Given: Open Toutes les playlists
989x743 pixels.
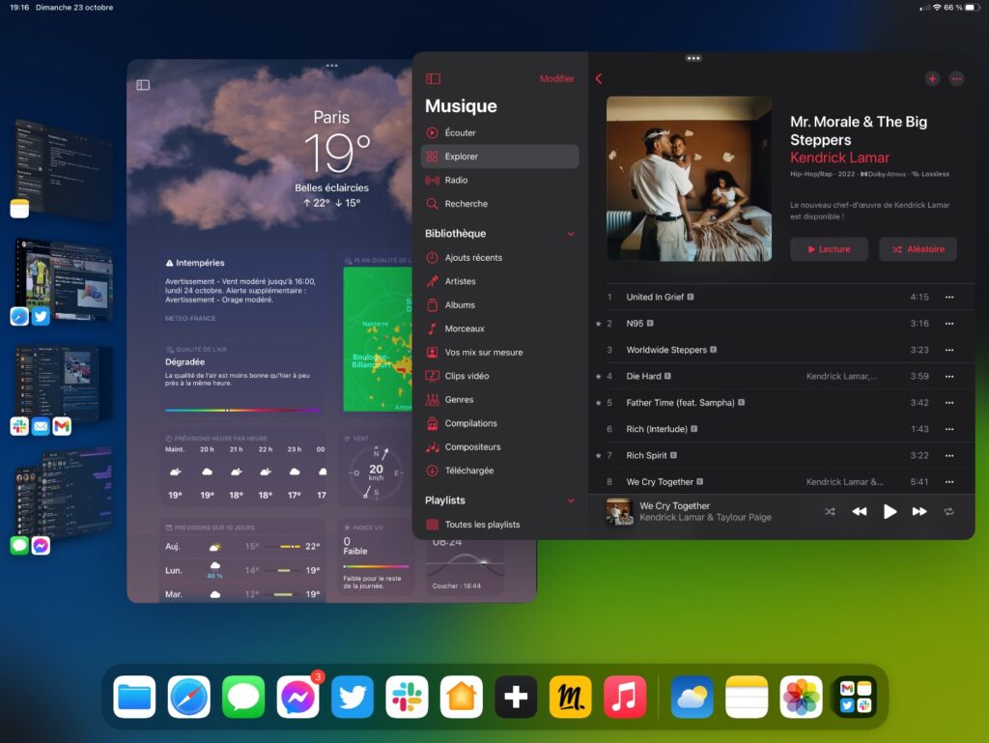Looking at the screenshot, I should tap(499, 524).
